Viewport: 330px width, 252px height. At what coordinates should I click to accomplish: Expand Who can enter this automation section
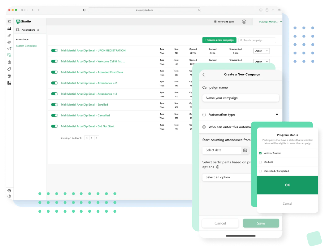click(225, 127)
